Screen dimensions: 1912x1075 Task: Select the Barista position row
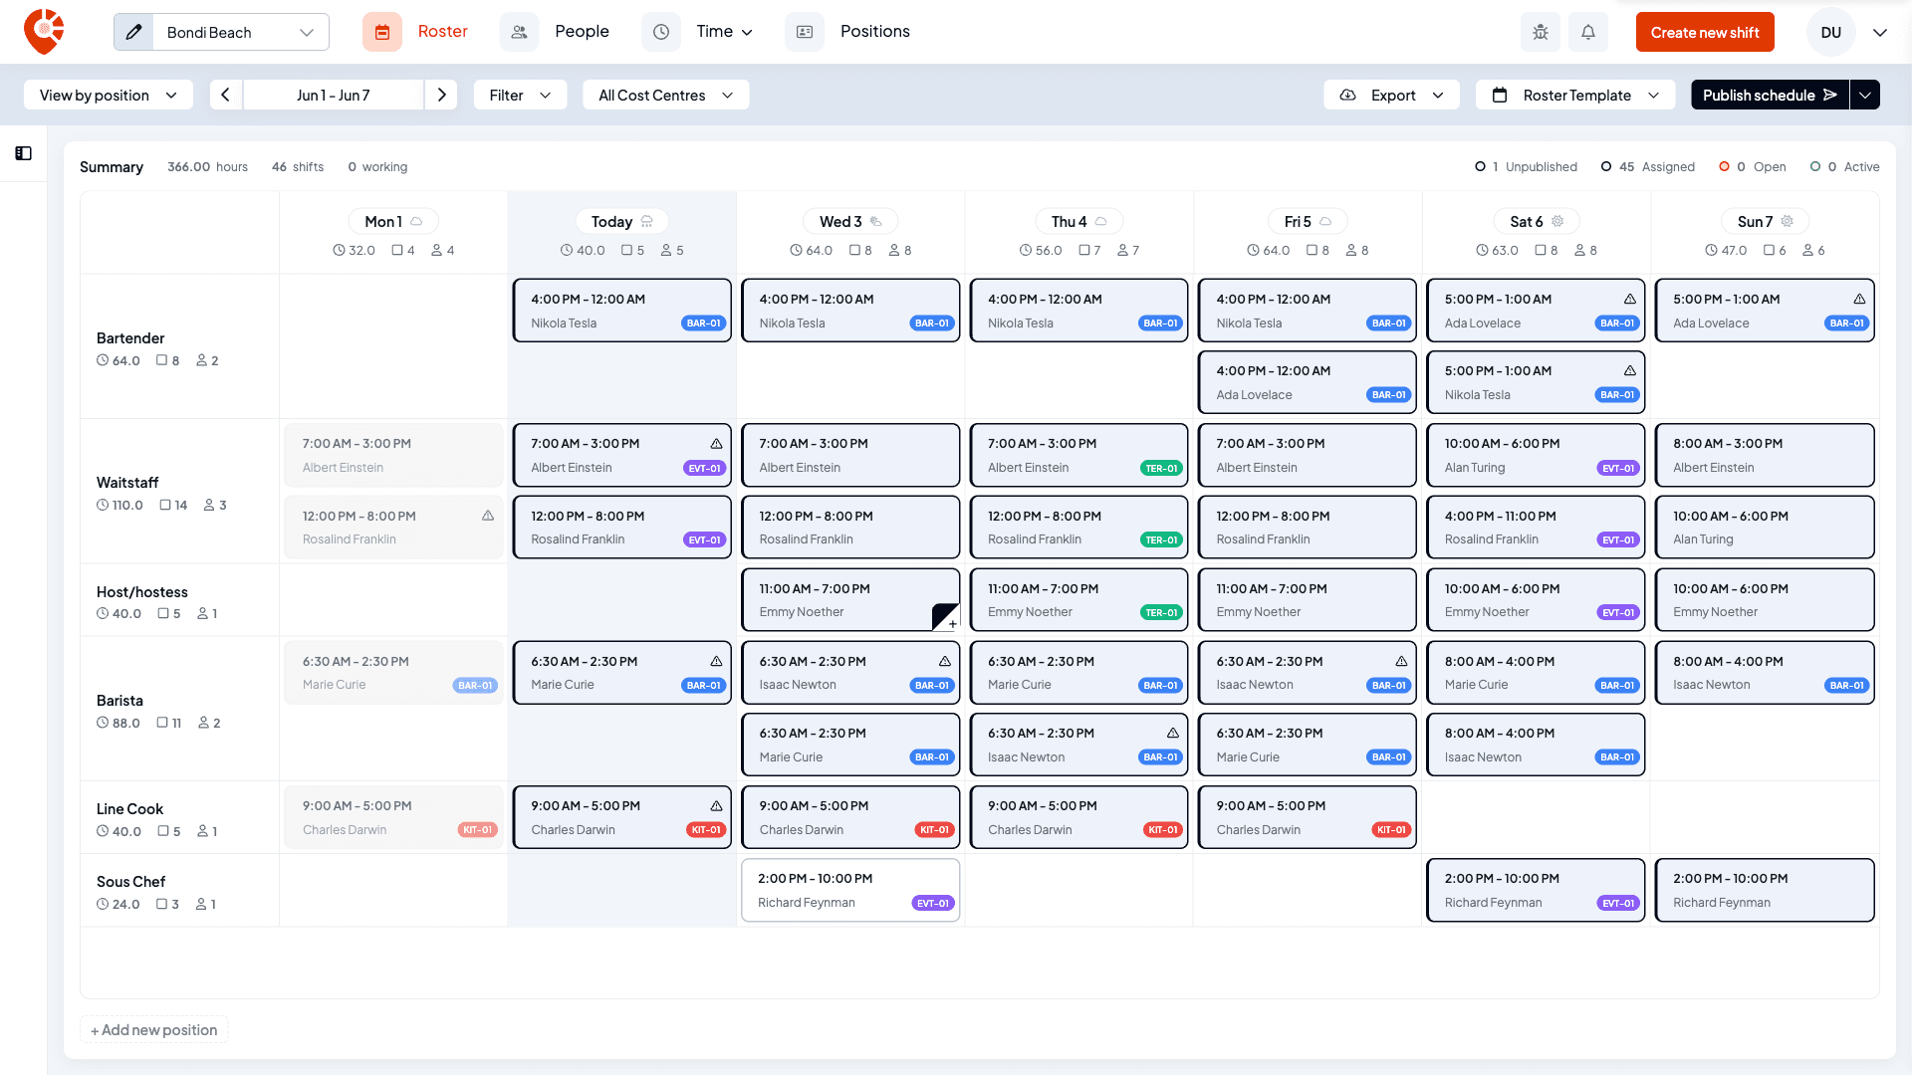point(179,710)
